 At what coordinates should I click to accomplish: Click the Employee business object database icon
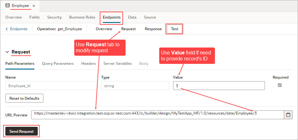pyautogui.click(x=8, y=6)
